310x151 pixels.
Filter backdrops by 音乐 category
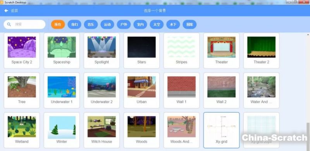[x=91, y=24]
